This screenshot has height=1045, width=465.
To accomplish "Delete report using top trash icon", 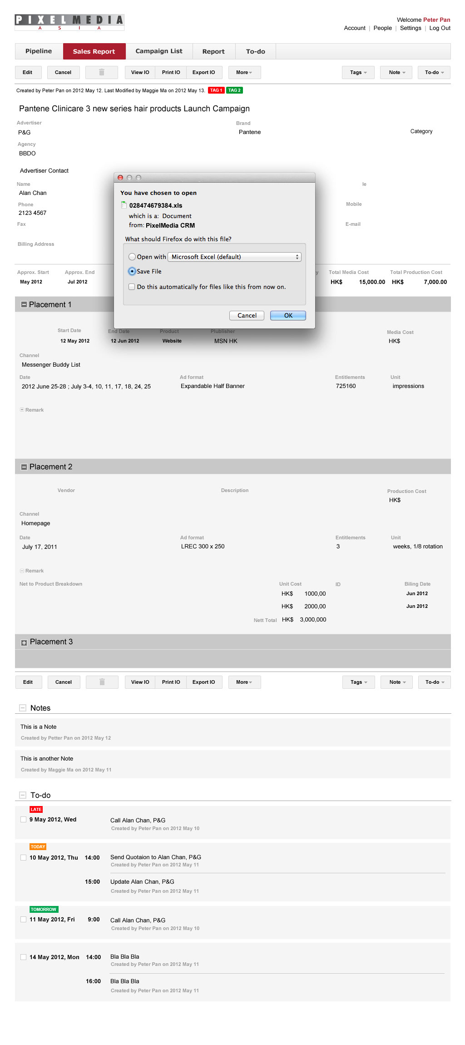I will click(x=102, y=72).
